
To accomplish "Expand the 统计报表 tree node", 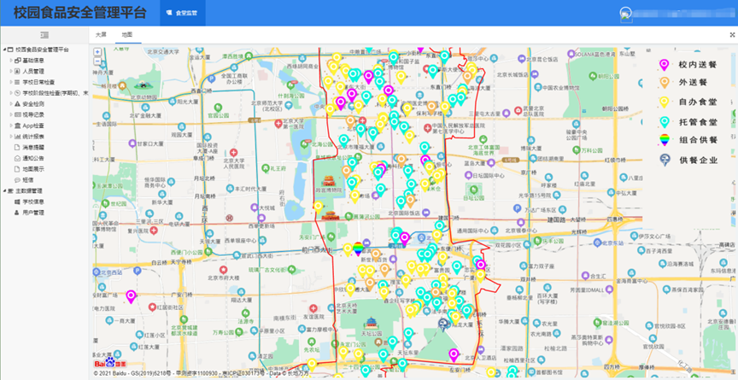I will (x=10, y=135).
